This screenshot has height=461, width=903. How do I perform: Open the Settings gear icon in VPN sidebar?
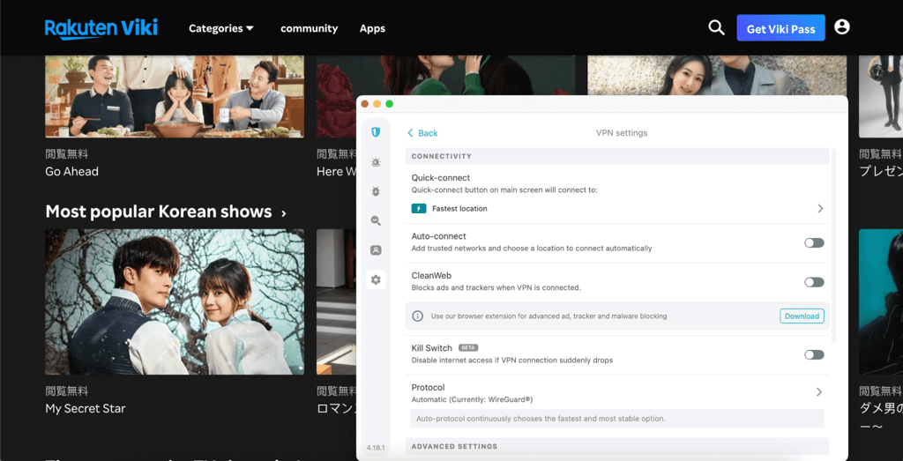[376, 279]
